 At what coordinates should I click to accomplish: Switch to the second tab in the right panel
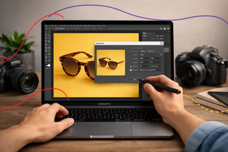(151, 33)
